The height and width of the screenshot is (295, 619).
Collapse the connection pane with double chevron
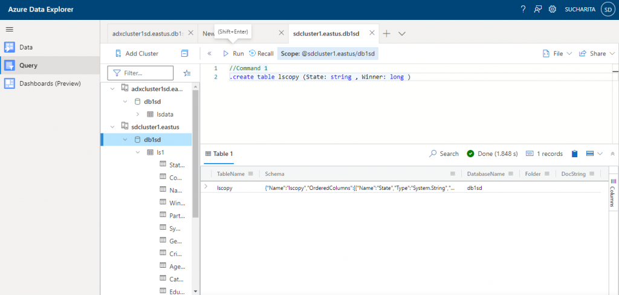tap(209, 54)
